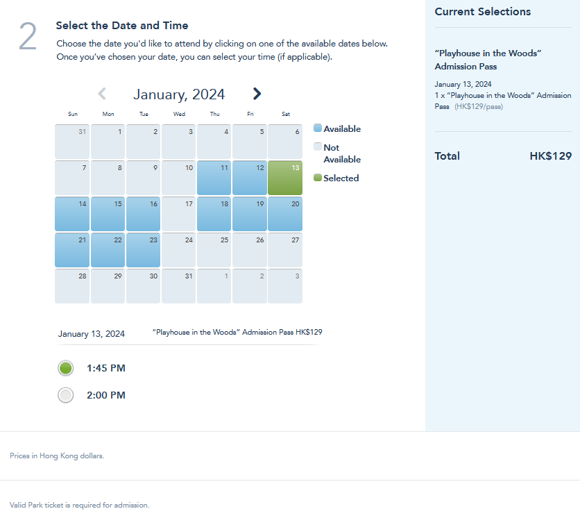Select Monday January 15
Viewport: 580px width, 518px height.
(108, 214)
